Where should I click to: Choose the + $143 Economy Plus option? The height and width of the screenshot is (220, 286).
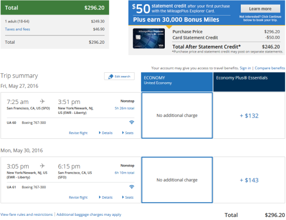[x=249, y=180]
